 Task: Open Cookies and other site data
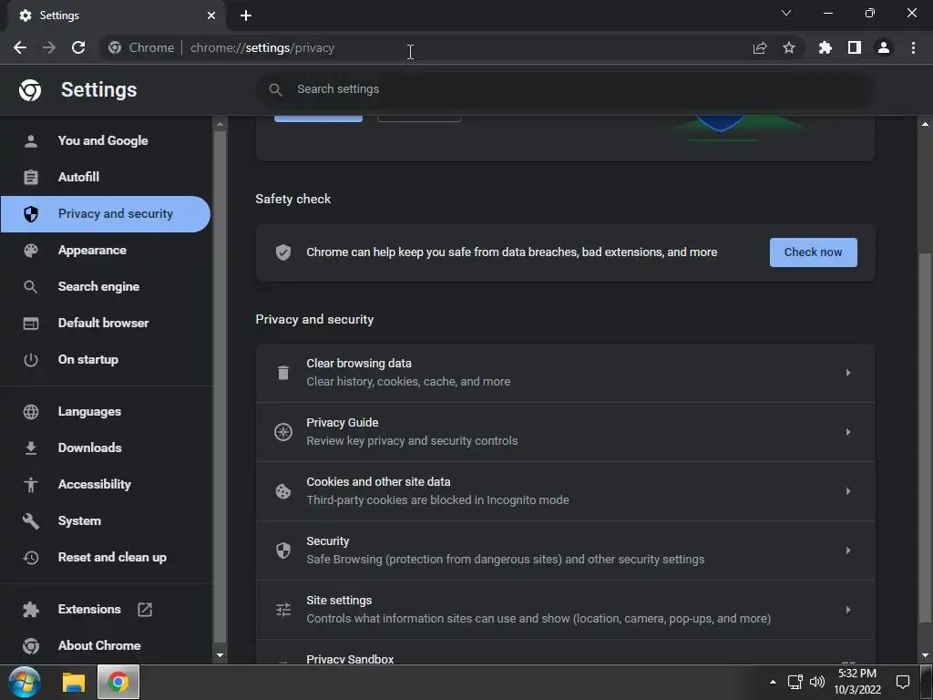pyautogui.click(x=565, y=491)
